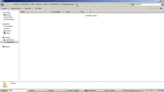Switch to Untitled - Notepad window

75,90
